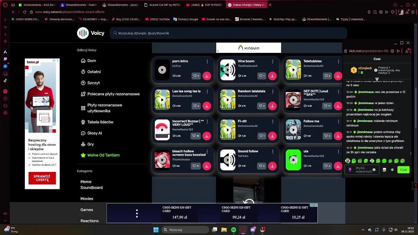Download the 'Follow me' sound
This screenshot has height=235, width=418.
338,136
